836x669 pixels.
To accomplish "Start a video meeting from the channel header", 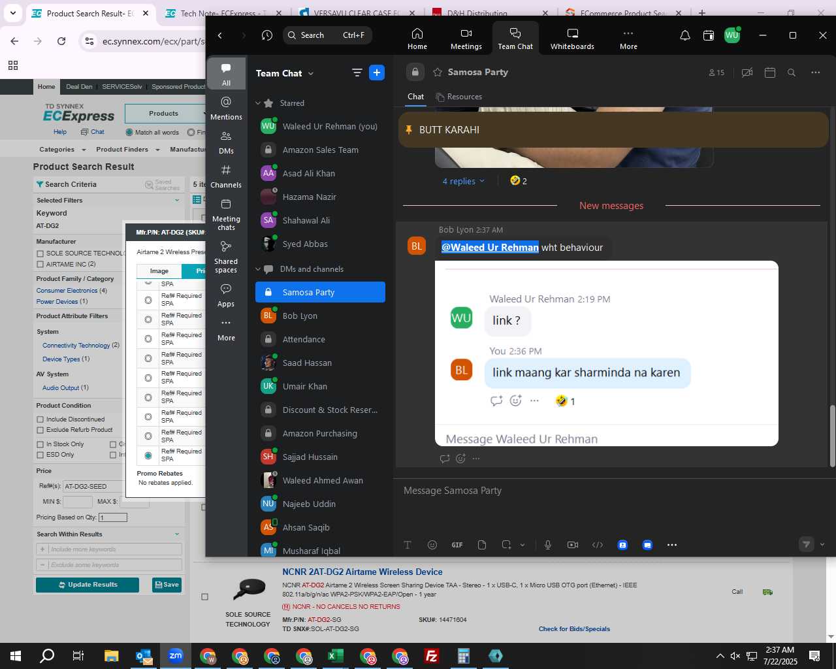I will point(747,73).
